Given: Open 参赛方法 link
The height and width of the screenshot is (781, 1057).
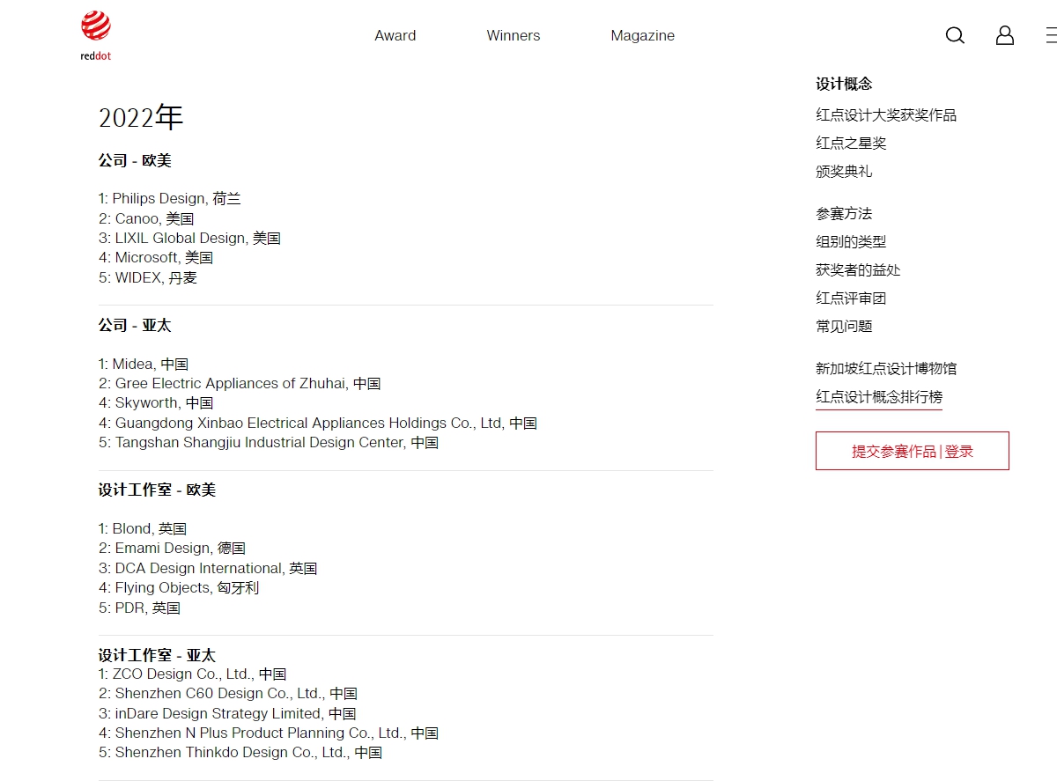Looking at the screenshot, I should point(844,214).
